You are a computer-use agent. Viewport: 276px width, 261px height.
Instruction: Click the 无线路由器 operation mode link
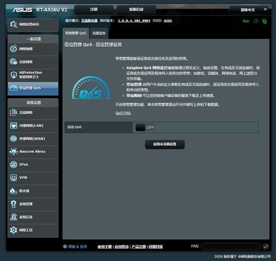pyautogui.click(x=89, y=21)
